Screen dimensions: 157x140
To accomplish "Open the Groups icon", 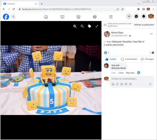I will 95,17.
